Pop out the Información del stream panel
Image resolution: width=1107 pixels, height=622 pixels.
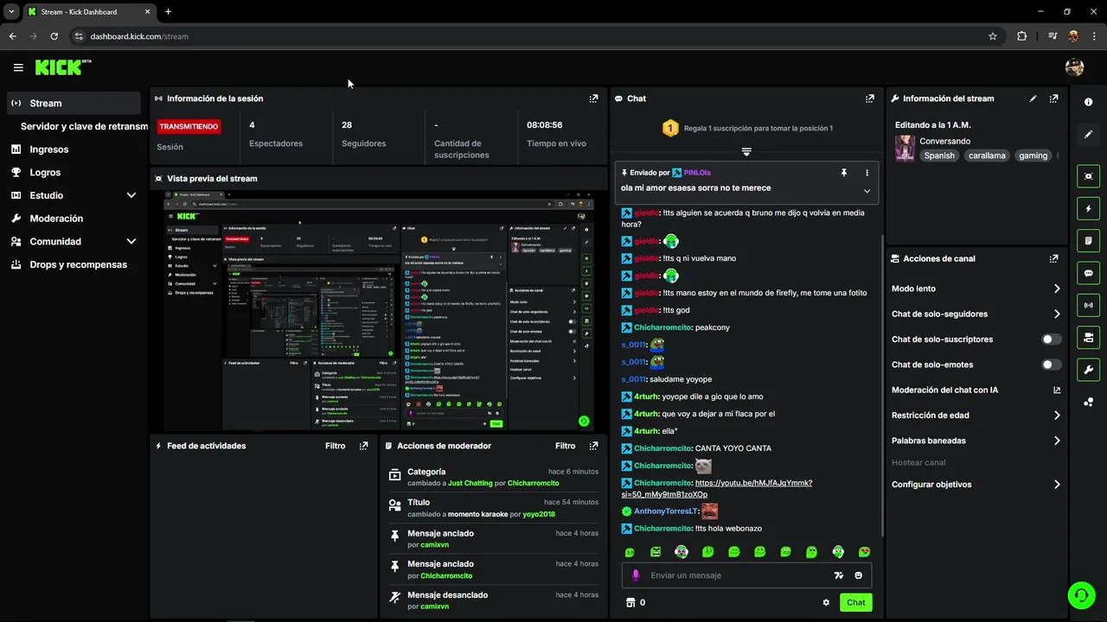(x=1053, y=98)
